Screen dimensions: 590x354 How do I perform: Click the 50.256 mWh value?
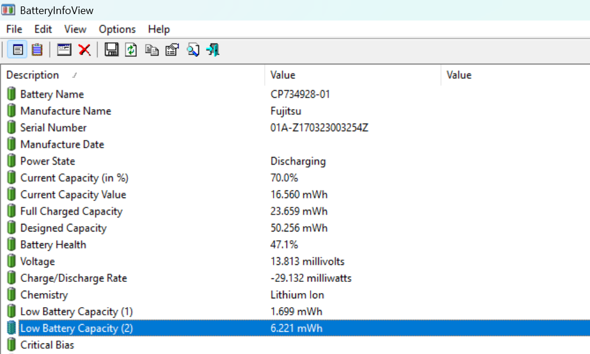coord(299,228)
